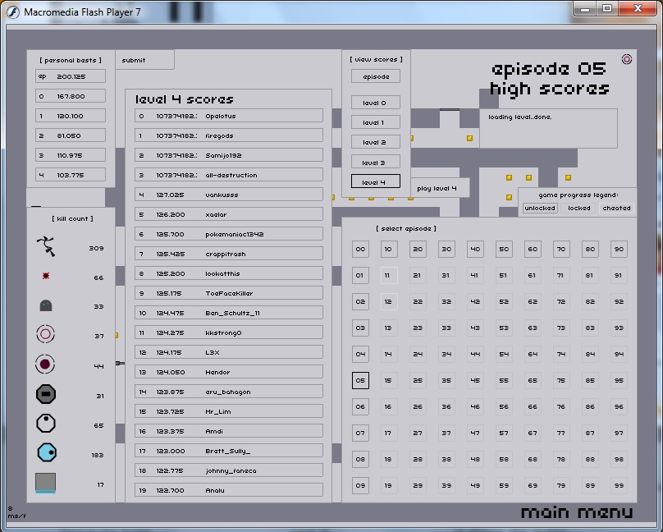Click the ninja stick figure kill icon
The height and width of the screenshot is (532, 663).
point(46,246)
